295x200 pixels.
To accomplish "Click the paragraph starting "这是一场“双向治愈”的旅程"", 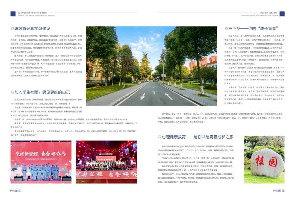I will (254, 95).
